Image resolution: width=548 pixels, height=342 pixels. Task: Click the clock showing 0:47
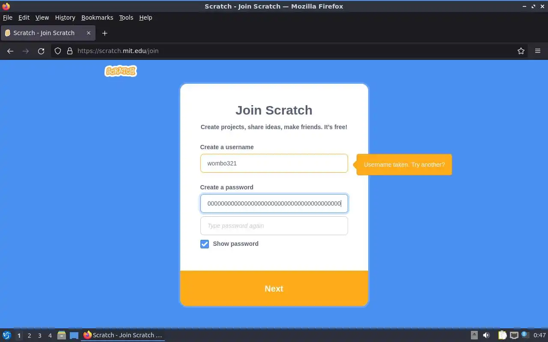coord(539,335)
